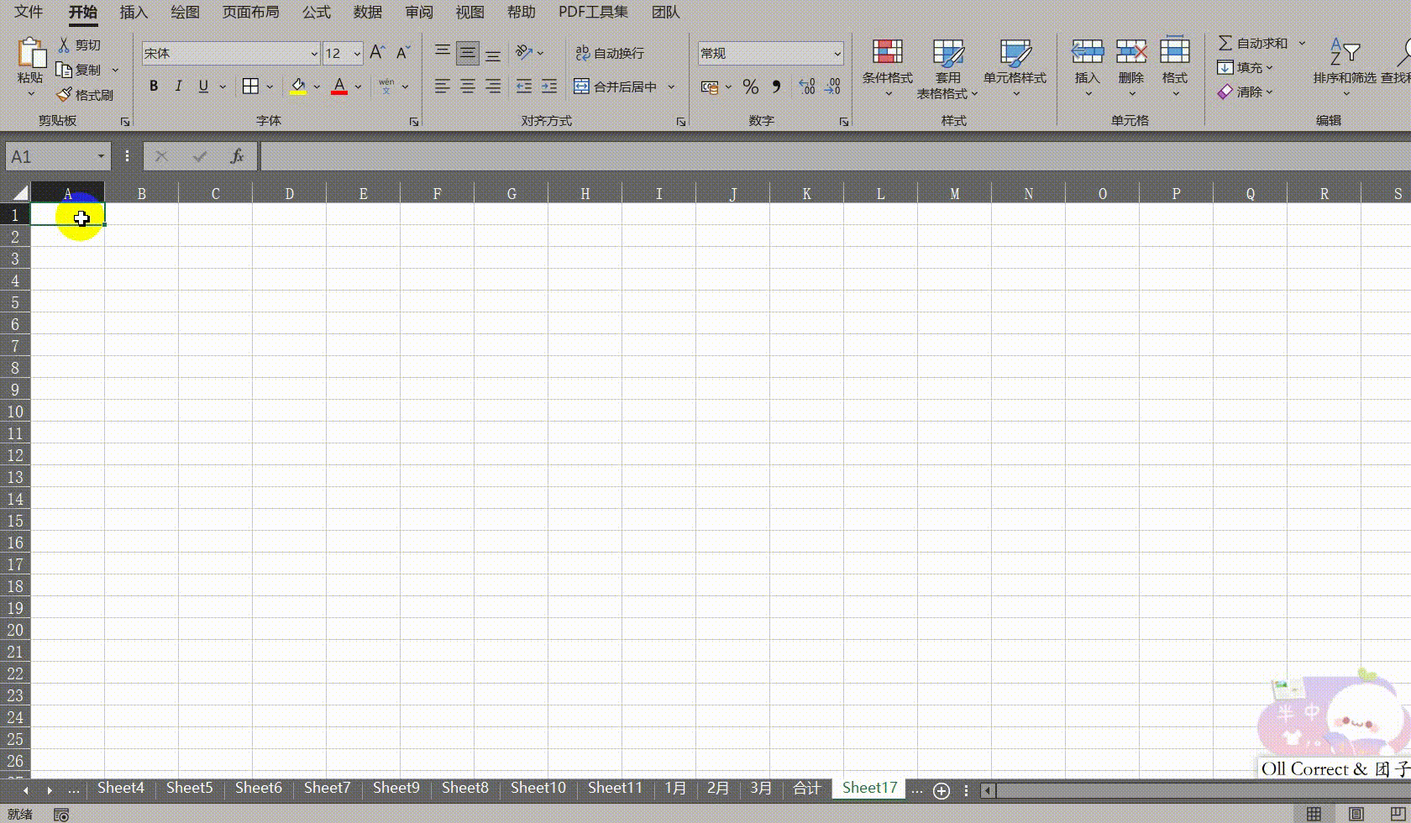This screenshot has width=1411, height=823.
Task: Open the 合计 sheet tab
Action: [x=807, y=788]
